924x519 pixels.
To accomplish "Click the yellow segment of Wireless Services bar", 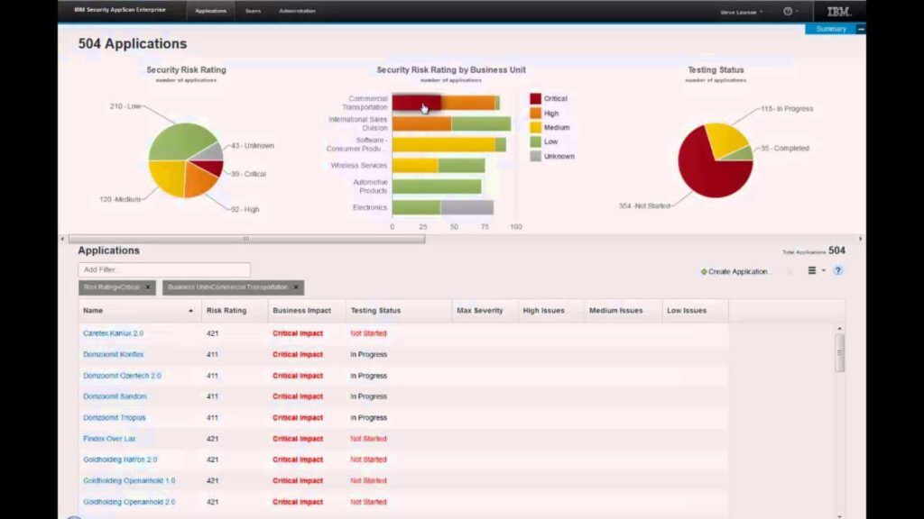I will pyautogui.click(x=415, y=166).
